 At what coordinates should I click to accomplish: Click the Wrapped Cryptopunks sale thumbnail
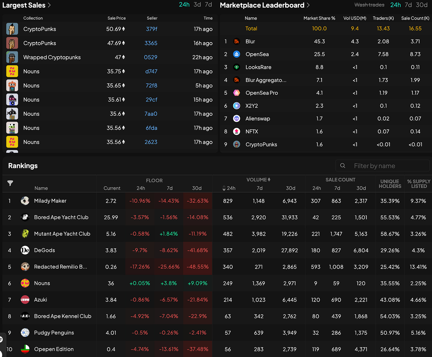coord(12,57)
